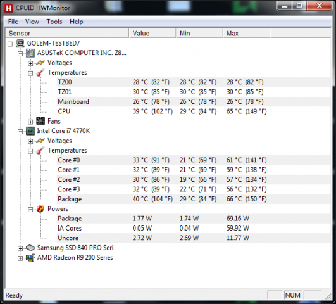
Task: Open the View menu
Action: click(x=32, y=22)
